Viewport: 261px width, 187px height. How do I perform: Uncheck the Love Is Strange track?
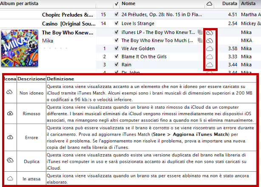click(x=116, y=23)
